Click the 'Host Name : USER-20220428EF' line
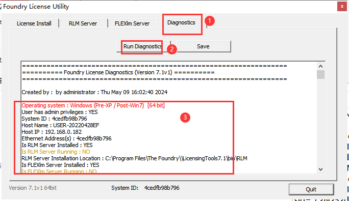This screenshot has width=349, height=201. (x=60, y=125)
